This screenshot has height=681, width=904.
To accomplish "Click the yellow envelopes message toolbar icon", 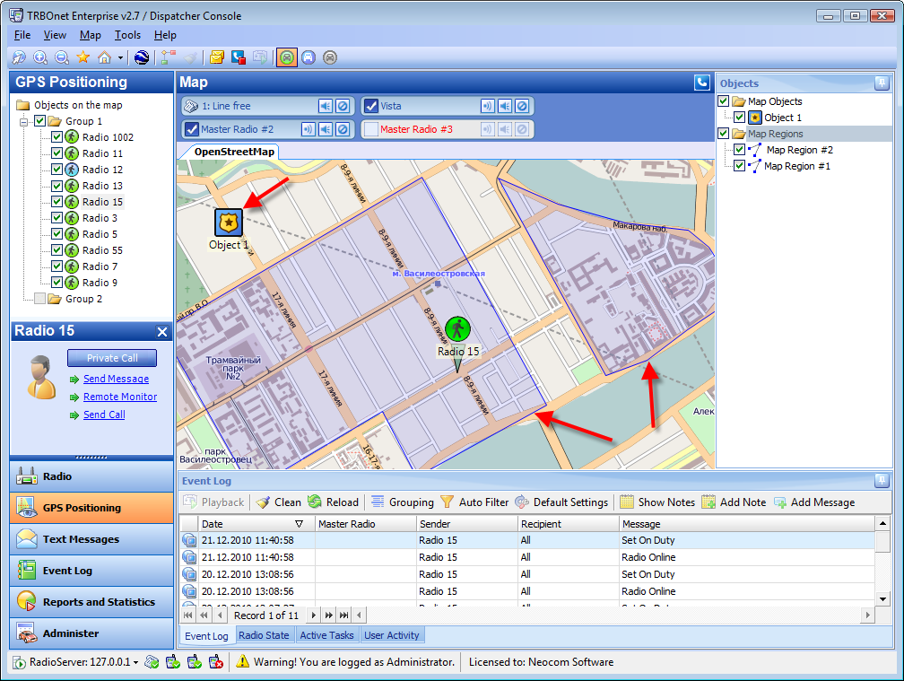I will 217,57.
